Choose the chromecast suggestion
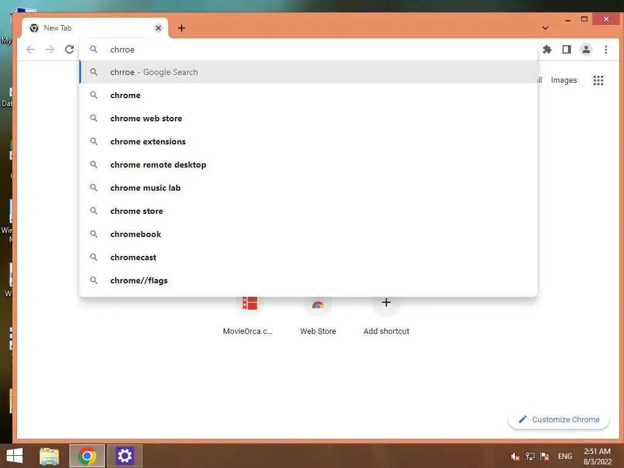The image size is (624, 468). pyautogui.click(x=308, y=257)
